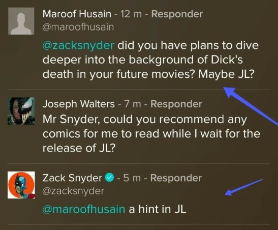Viewport: 278px width, 230px height.
Task: Reply to Joseph Walters via Responder
Action: [x=176, y=104]
